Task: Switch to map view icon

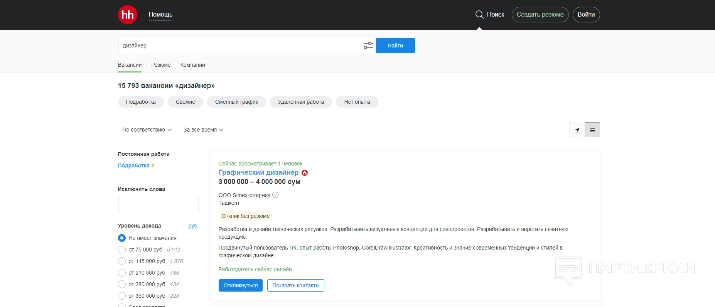Action: [577, 130]
